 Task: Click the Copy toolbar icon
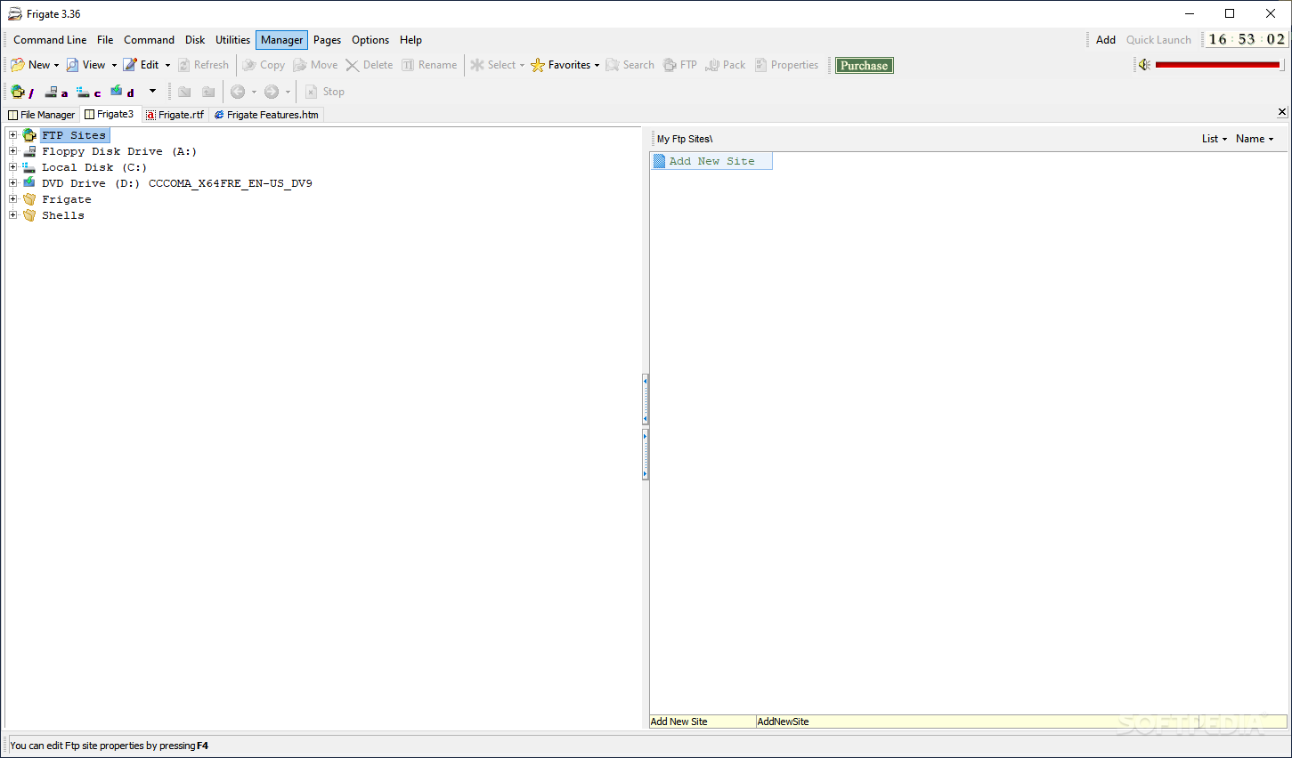tap(249, 65)
